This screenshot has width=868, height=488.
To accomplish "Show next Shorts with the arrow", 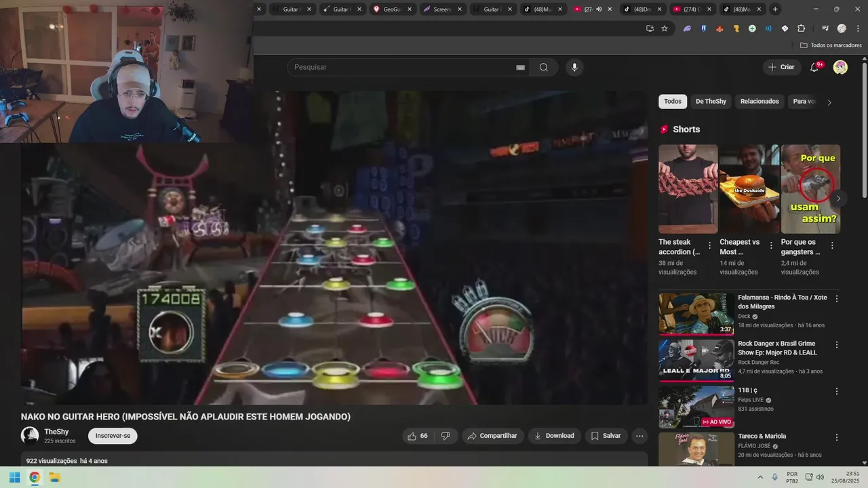I will point(838,199).
